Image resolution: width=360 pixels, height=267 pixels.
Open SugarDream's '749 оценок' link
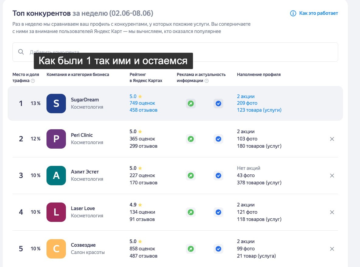pyautogui.click(x=142, y=103)
